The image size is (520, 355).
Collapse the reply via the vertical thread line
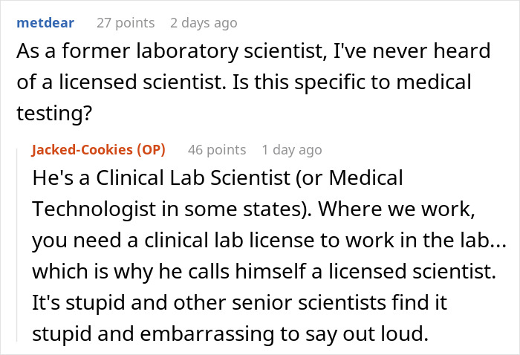(x=19, y=245)
